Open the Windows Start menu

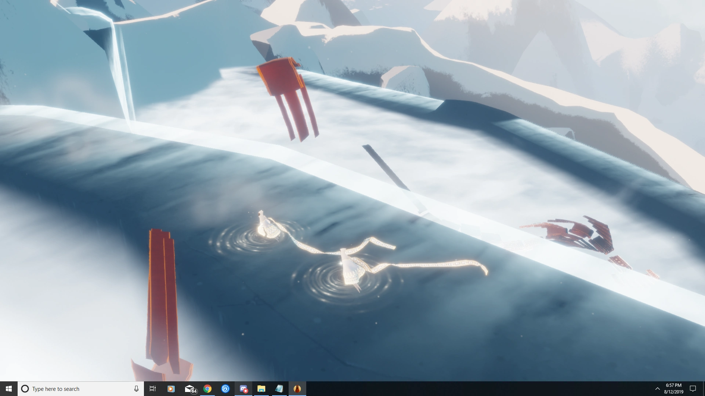[8, 389]
